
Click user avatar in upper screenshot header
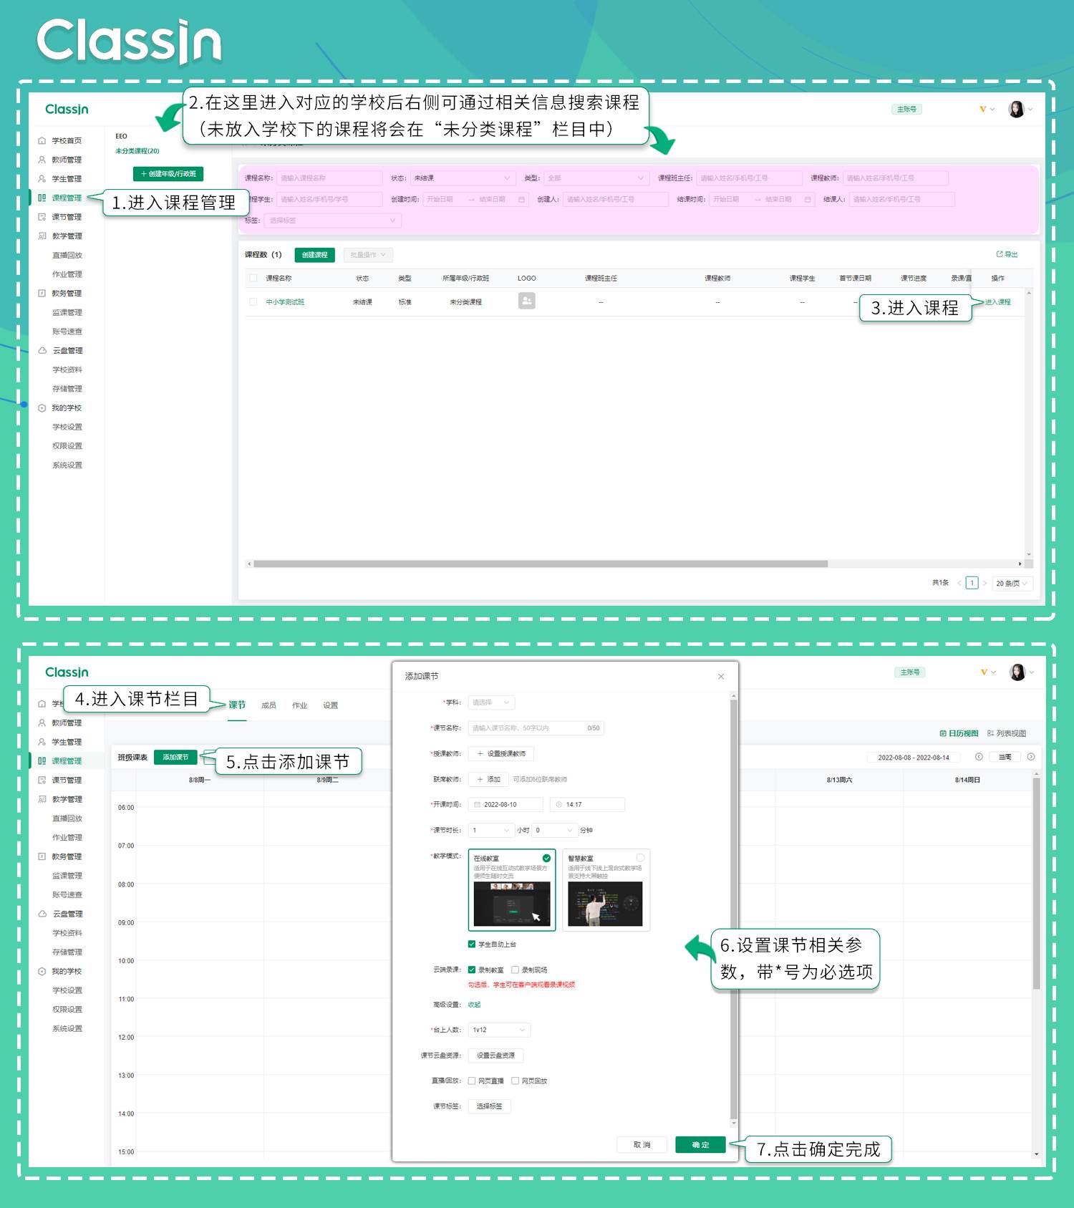tap(1016, 109)
